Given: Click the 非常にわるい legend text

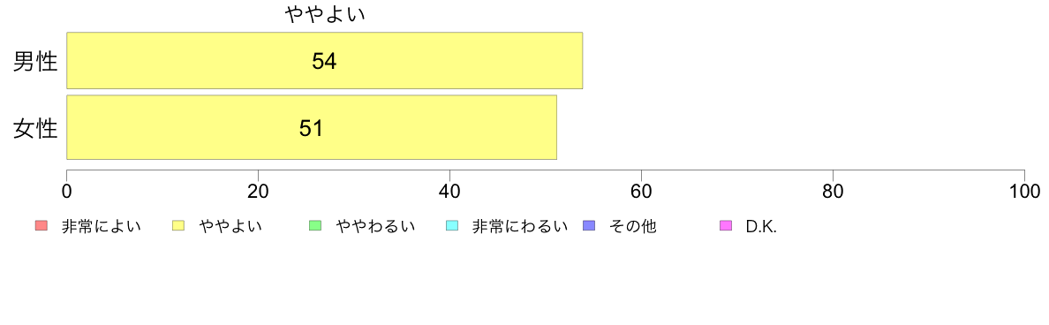Looking at the screenshot, I should click(x=520, y=227).
